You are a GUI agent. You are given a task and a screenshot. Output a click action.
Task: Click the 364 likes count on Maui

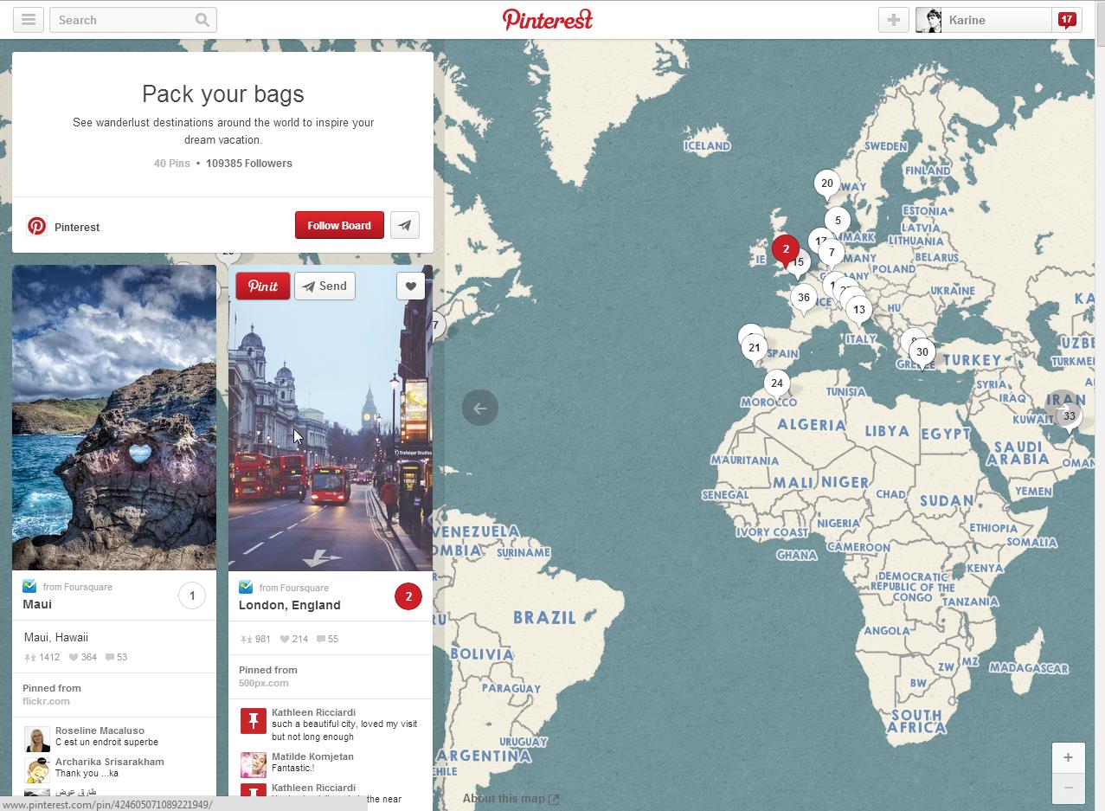coord(82,657)
